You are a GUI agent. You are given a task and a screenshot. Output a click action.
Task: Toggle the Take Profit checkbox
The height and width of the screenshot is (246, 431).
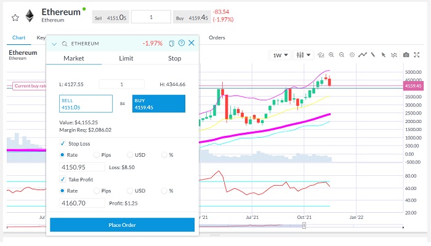click(x=62, y=180)
